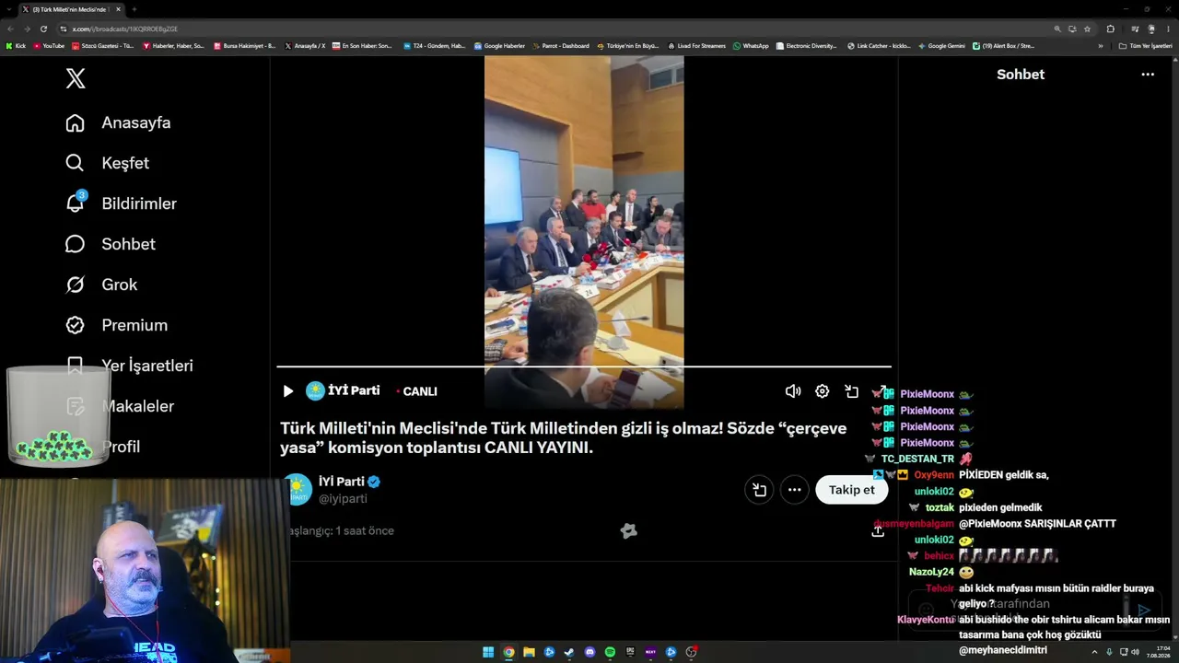Open Steam from the taskbar
This screenshot has width=1179, height=663.
coord(569,652)
